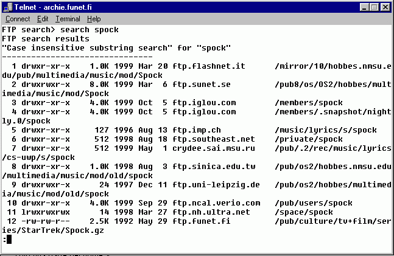Select host ftp.iglou.com in result 4
Screen dimensions: 394x256
point(204,112)
